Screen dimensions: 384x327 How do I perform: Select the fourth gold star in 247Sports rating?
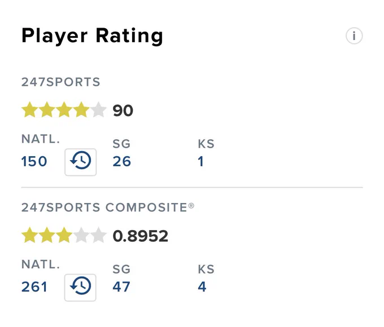coord(81,110)
